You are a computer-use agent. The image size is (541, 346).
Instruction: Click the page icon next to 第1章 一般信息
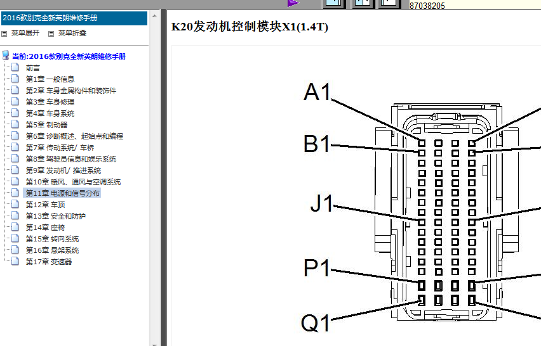pos(15,79)
